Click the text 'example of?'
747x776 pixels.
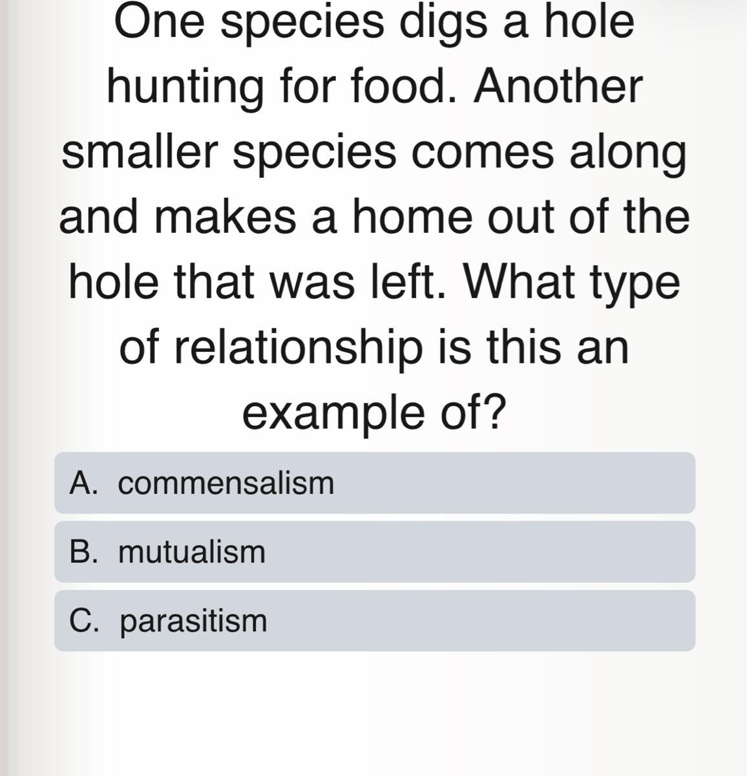pyautogui.click(x=375, y=413)
